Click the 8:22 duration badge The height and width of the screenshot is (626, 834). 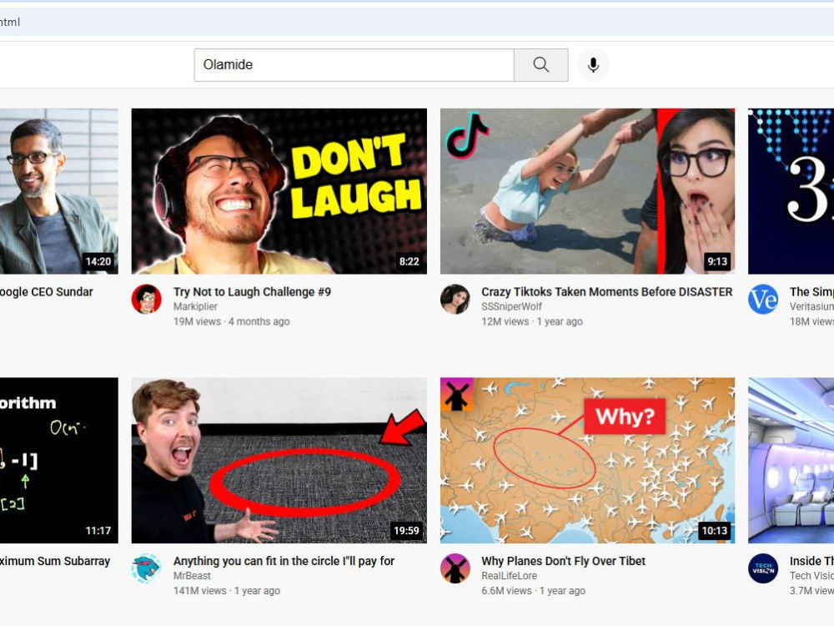pos(409,261)
